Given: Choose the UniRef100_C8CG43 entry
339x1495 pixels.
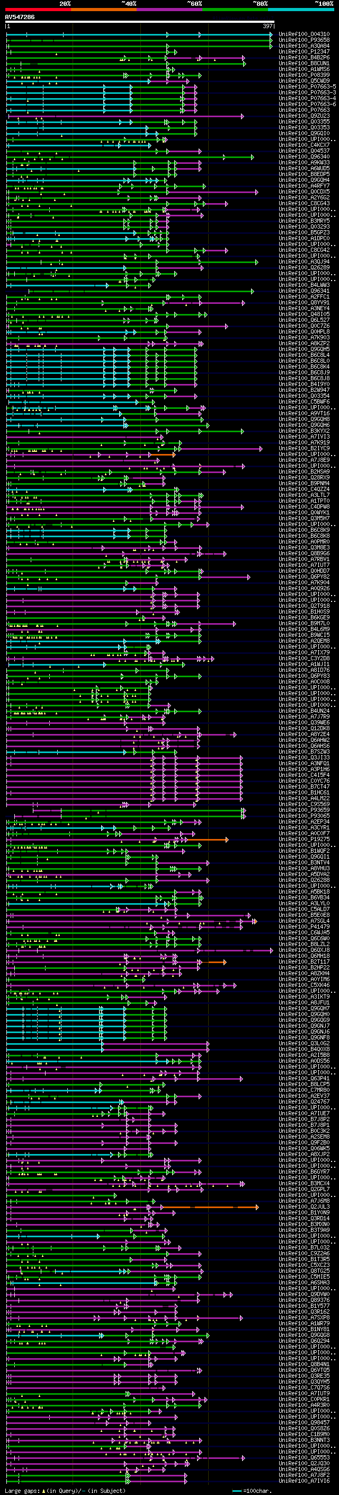Looking at the screenshot, I should (304, 203).
